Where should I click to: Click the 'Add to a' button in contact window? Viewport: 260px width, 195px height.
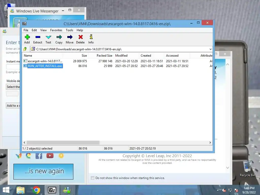[x=13, y=106]
